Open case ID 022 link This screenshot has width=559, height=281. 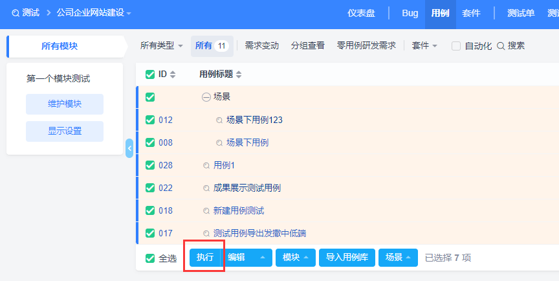[x=166, y=188]
